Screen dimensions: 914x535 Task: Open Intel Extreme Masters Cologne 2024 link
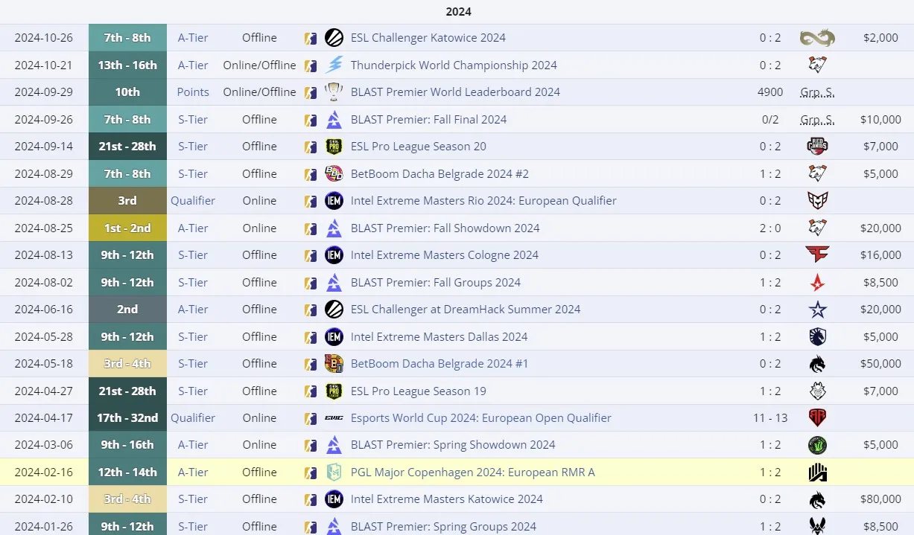(x=445, y=255)
